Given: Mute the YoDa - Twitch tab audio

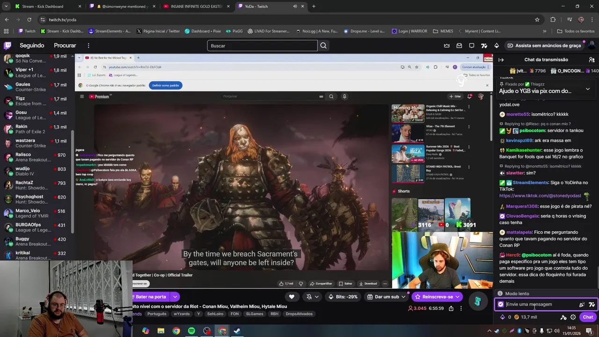Looking at the screenshot, I should (295, 6).
